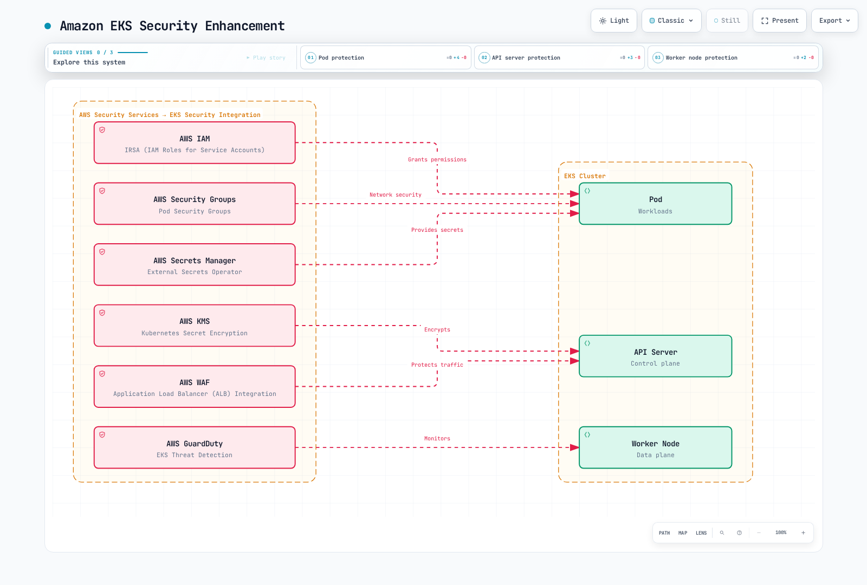
Task: Open the help question-mark icon
Action: click(x=739, y=533)
